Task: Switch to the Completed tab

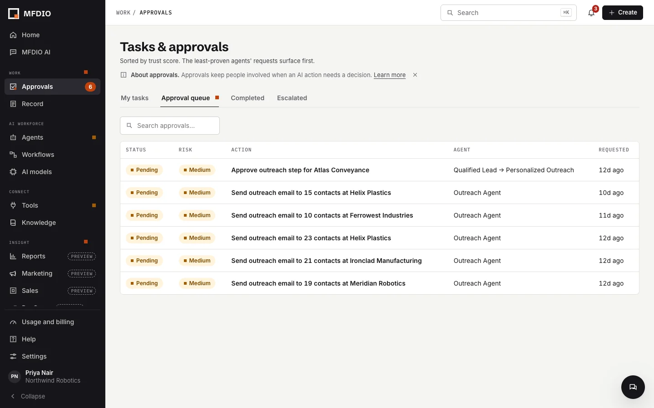Action: (x=248, y=98)
